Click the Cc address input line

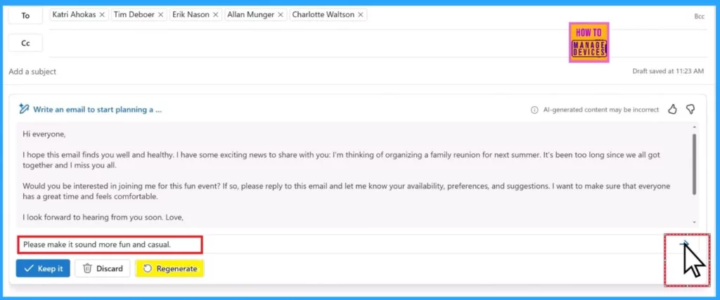(x=378, y=43)
